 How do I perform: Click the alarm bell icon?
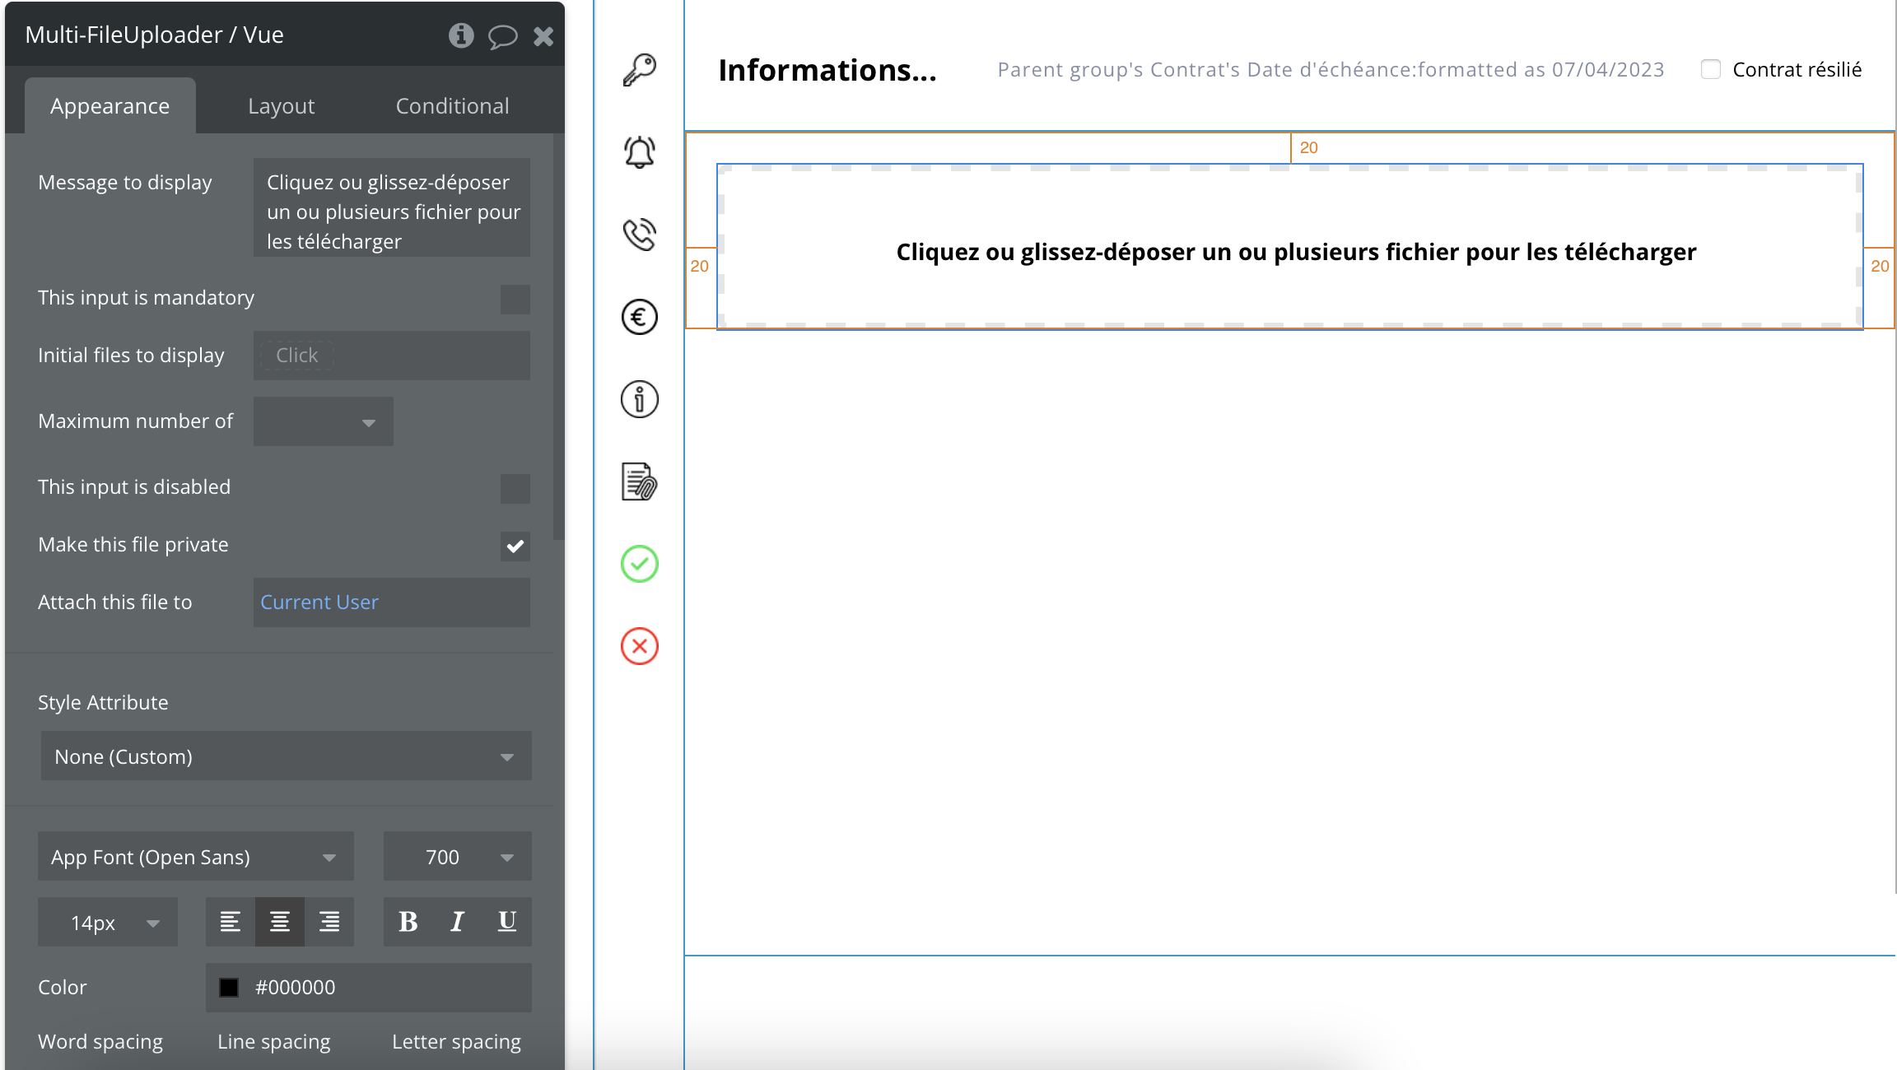639,152
